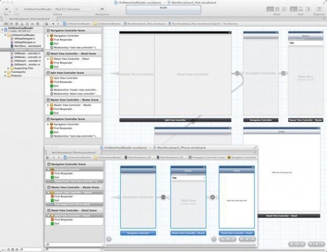Click the zoom in button in the iPhone canvas
327x252 pixels.
252,239
